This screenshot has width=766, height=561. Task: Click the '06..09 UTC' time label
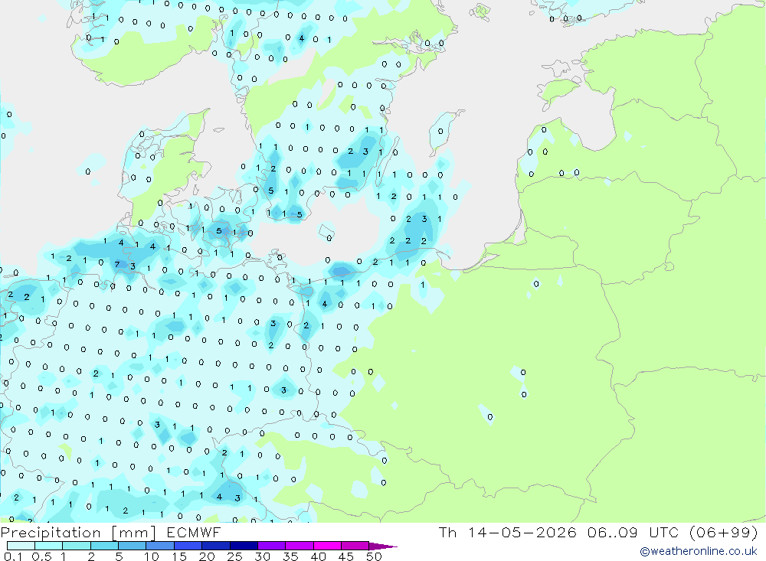pyautogui.click(x=633, y=532)
